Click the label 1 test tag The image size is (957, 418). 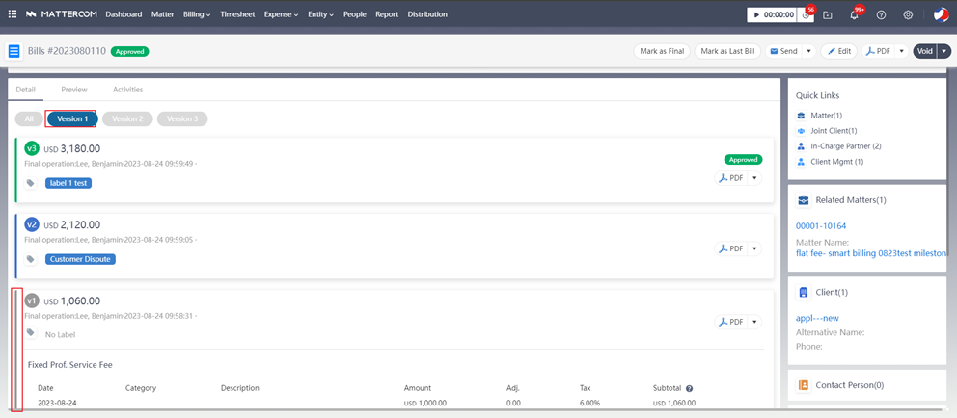pyautogui.click(x=68, y=183)
